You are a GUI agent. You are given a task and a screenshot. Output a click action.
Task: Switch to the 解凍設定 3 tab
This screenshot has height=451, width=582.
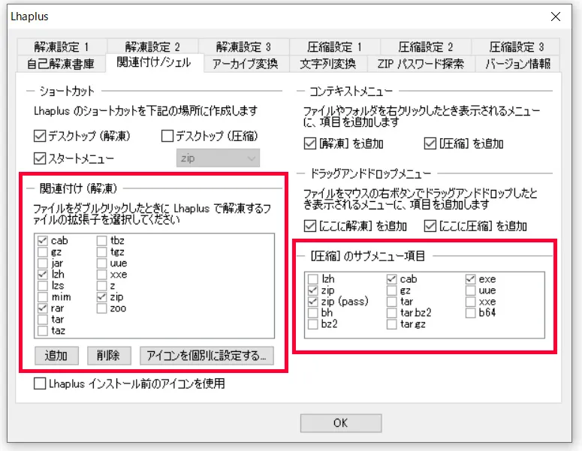pyautogui.click(x=243, y=47)
